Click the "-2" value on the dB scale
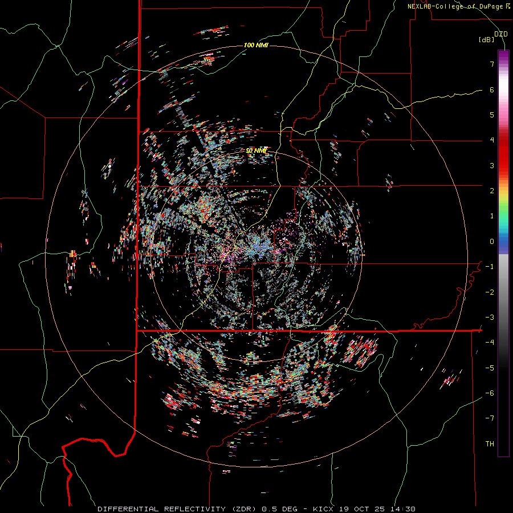Image resolution: width=513 pixels, height=513 pixels. click(490, 292)
